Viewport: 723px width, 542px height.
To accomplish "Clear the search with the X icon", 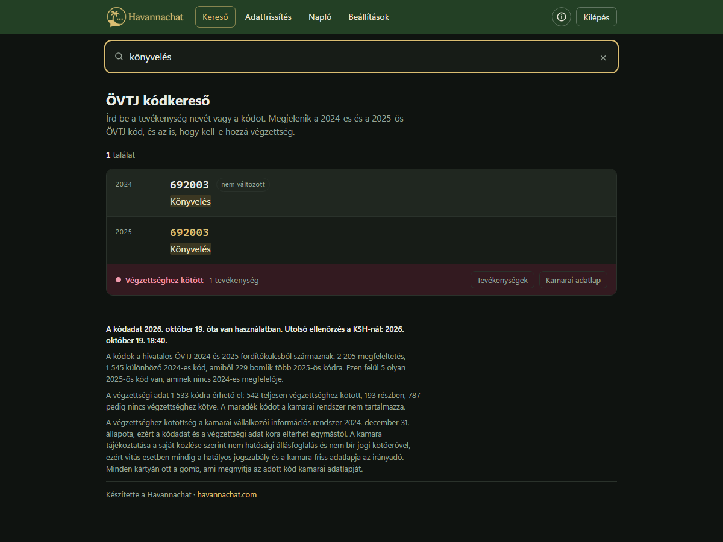I will pos(603,58).
